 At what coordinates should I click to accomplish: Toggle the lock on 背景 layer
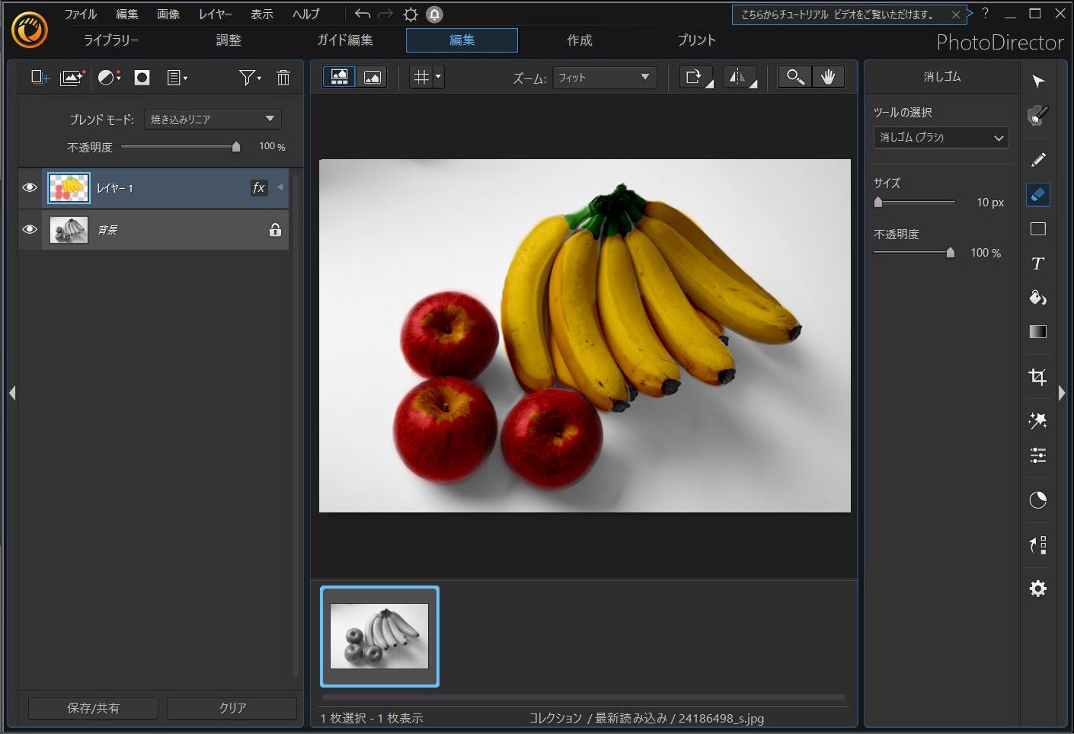[275, 229]
